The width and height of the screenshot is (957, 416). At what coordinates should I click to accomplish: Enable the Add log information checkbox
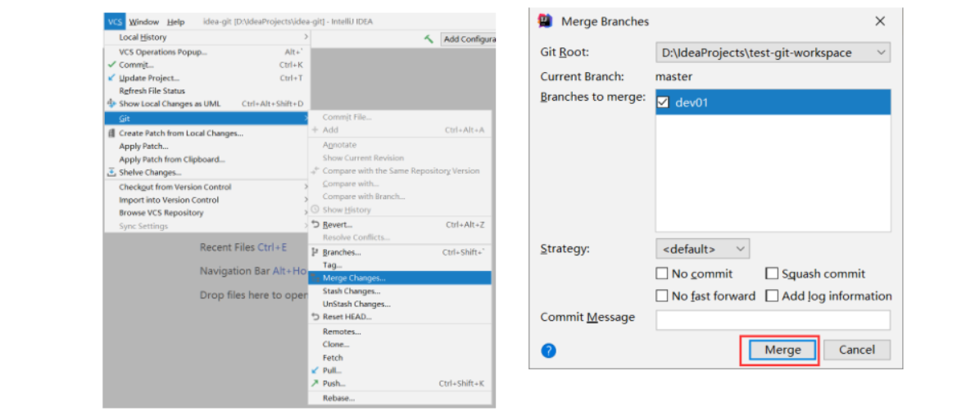[772, 296]
